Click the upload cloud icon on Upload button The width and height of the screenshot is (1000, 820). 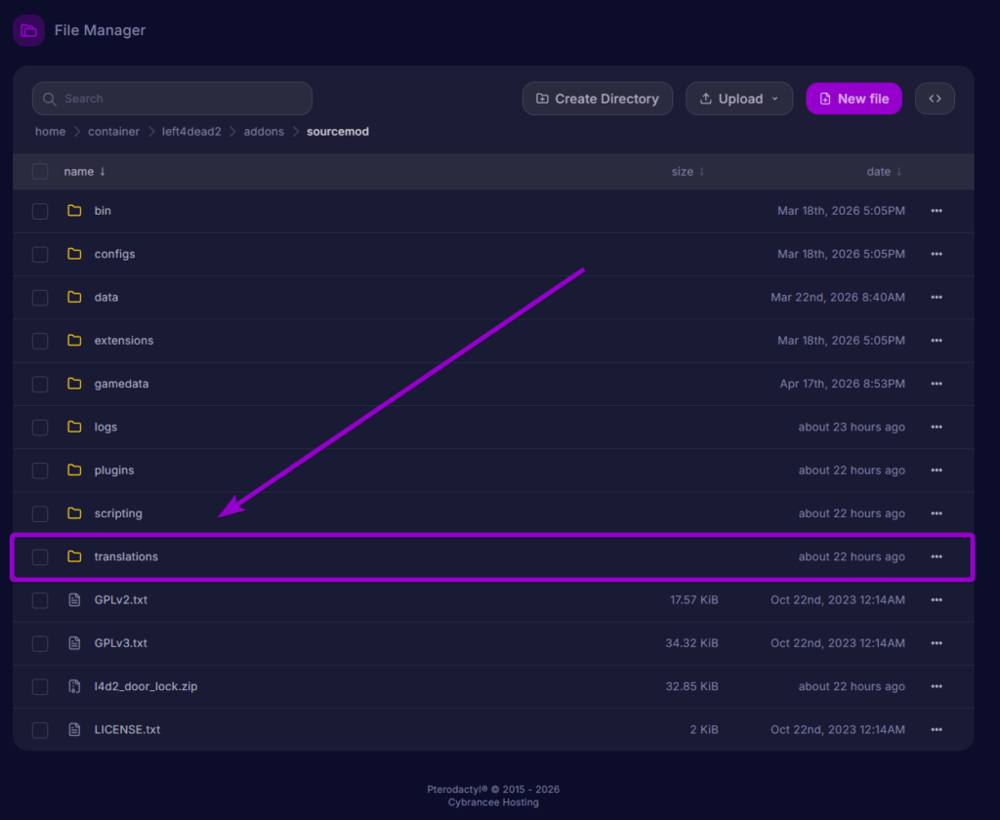[706, 99]
